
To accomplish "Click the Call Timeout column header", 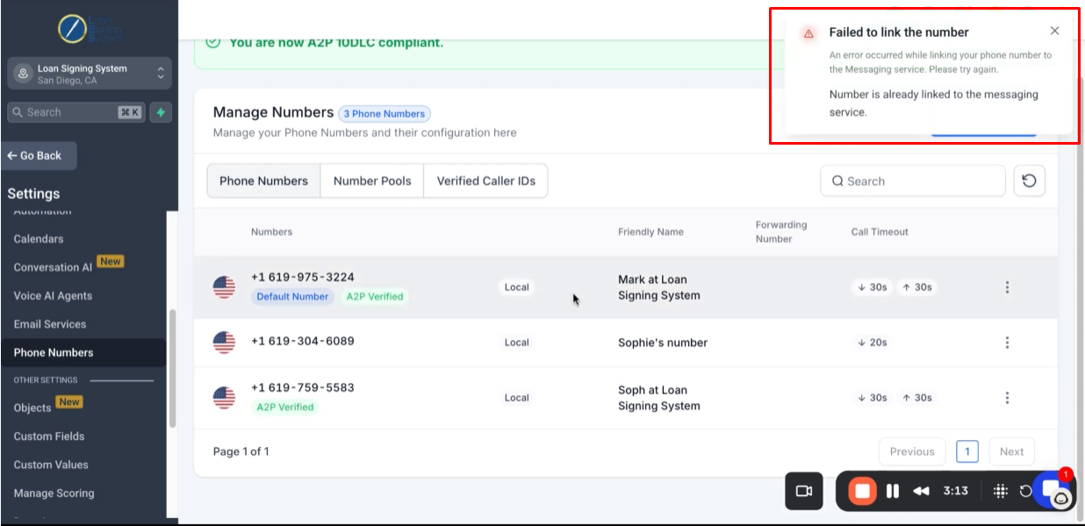I will pos(880,231).
